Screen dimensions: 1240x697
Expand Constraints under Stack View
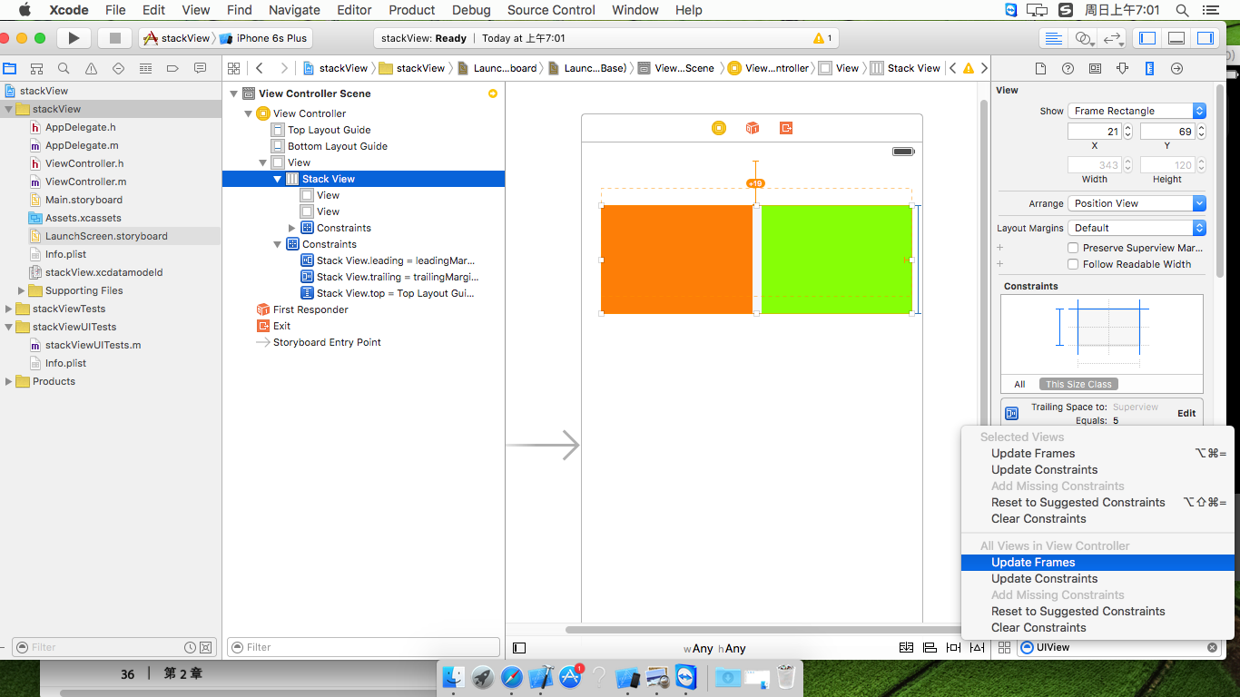click(292, 228)
